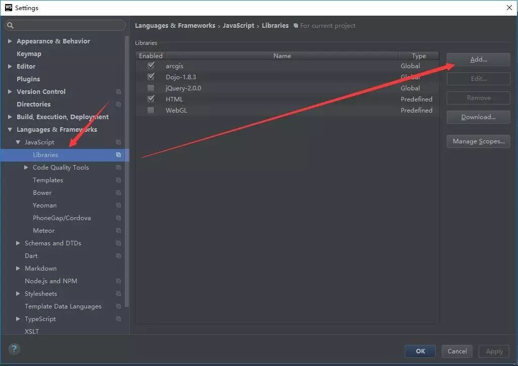Expand the Editor settings node
The width and height of the screenshot is (518, 366).
(x=10, y=66)
